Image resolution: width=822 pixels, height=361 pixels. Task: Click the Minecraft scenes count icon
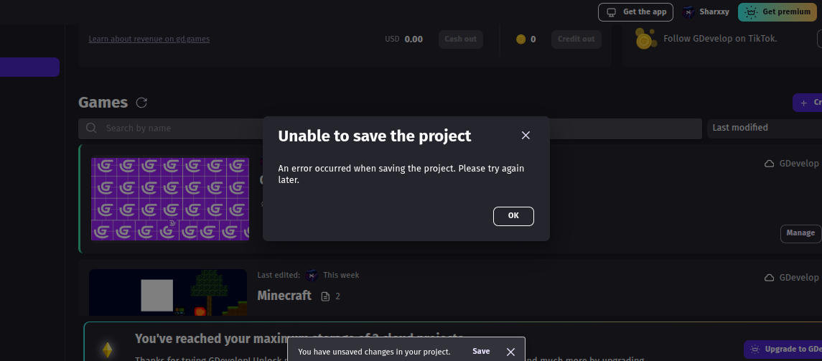pos(326,296)
